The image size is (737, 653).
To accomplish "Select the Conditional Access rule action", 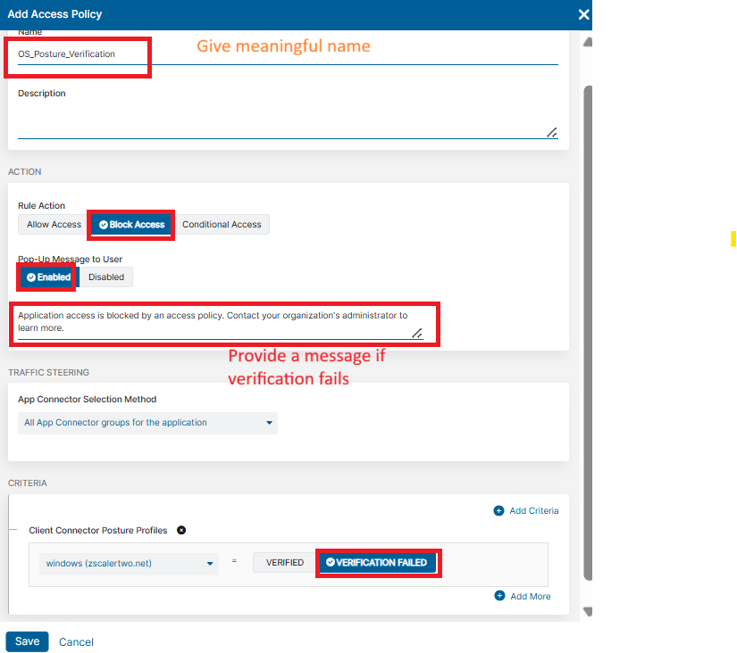I will (x=222, y=224).
